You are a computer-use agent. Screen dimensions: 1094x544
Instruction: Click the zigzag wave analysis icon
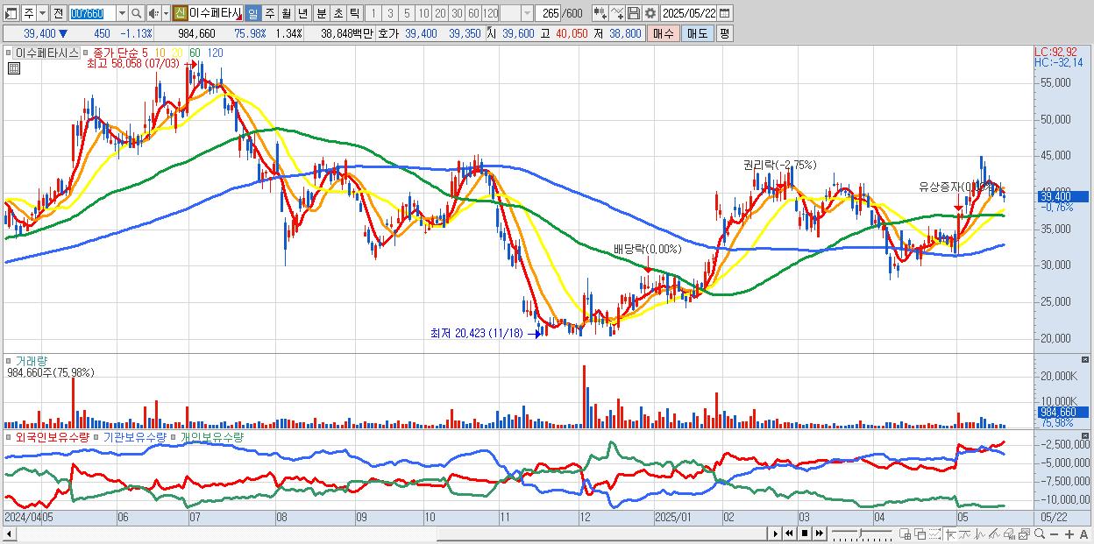point(980,534)
